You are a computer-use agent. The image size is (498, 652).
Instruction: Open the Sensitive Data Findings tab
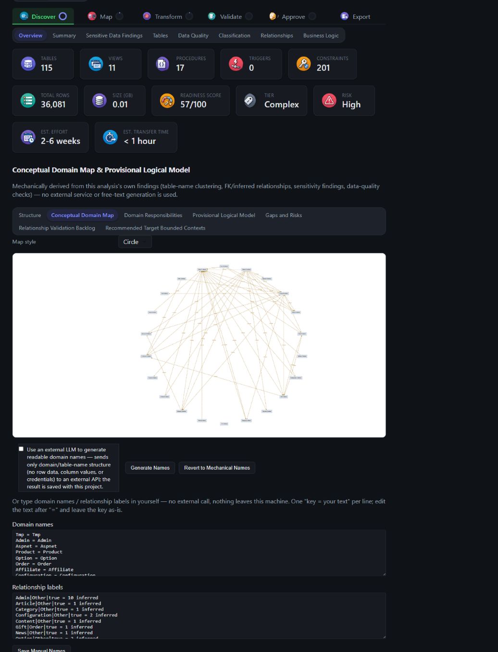tap(114, 36)
